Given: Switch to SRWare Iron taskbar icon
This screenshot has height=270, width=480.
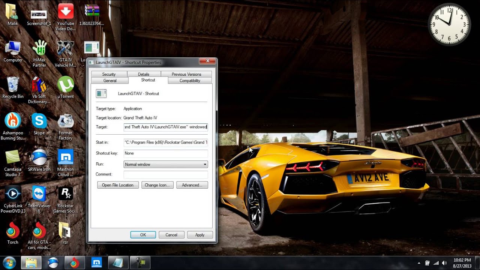Looking at the screenshot, I should tap(53, 263).
